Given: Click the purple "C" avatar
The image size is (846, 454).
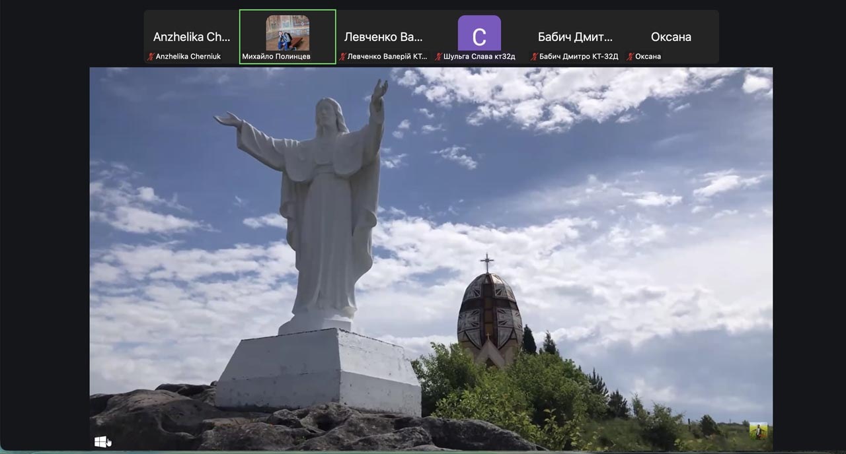Looking at the screenshot, I should (x=479, y=34).
